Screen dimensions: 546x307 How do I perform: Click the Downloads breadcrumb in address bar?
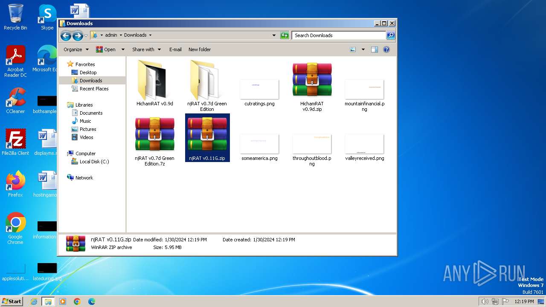pyautogui.click(x=135, y=35)
